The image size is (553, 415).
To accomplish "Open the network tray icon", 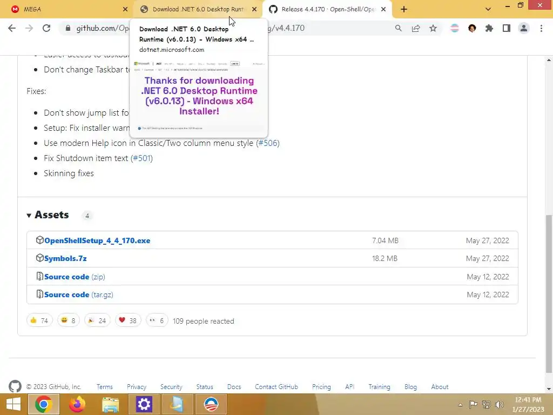I will pos(487,404).
